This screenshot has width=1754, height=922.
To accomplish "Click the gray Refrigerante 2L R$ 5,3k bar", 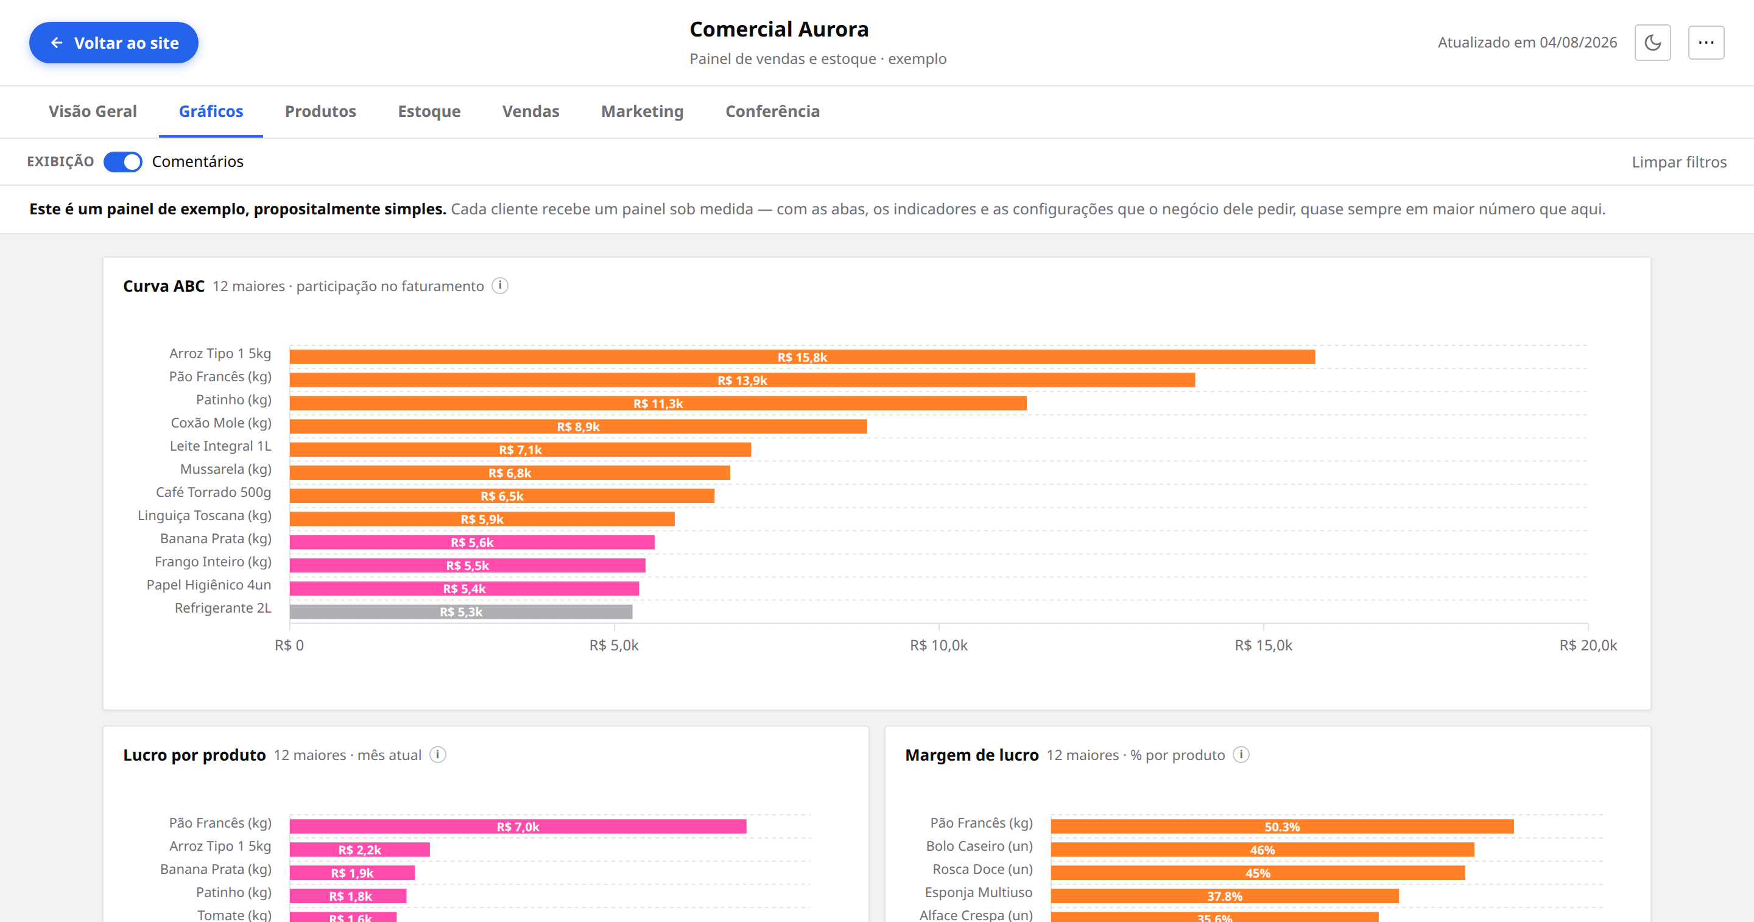I will [x=461, y=611].
